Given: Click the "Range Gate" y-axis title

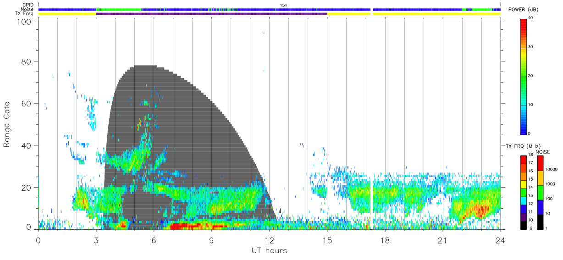Looking at the screenshot, I should [x=7, y=125].
